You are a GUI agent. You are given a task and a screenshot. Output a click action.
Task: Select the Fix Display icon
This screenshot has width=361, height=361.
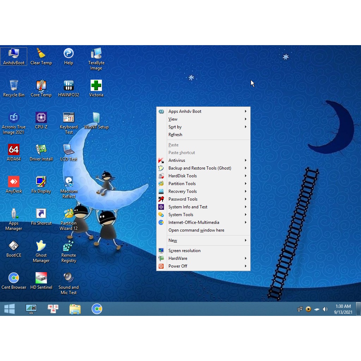tap(41, 184)
